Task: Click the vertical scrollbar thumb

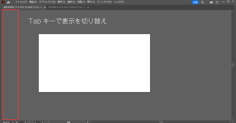Action: (x=233, y=65)
